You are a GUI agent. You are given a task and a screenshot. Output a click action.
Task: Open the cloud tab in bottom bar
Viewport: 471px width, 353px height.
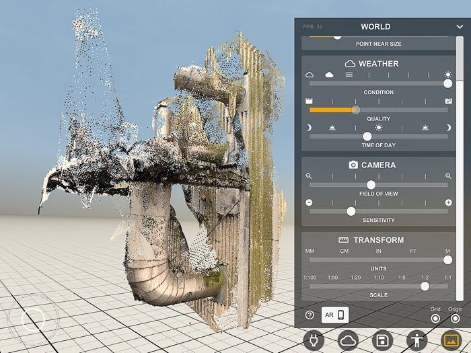pyautogui.click(x=348, y=341)
